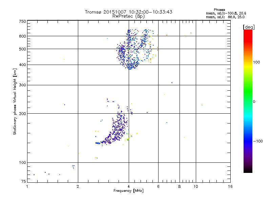This screenshot has height=203, width=271.
Task: Click the y-axis tick label '200'
Action: pyautogui.click(x=23, y=114)
